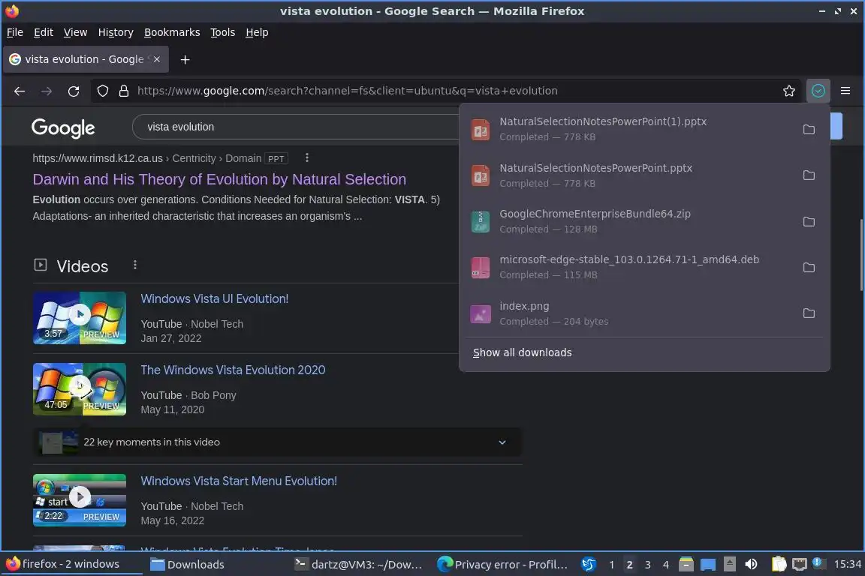
Task: Show NaturalSelectionNotesPowerPoint(1).pptx in its folder
Action: click(809, 130)
